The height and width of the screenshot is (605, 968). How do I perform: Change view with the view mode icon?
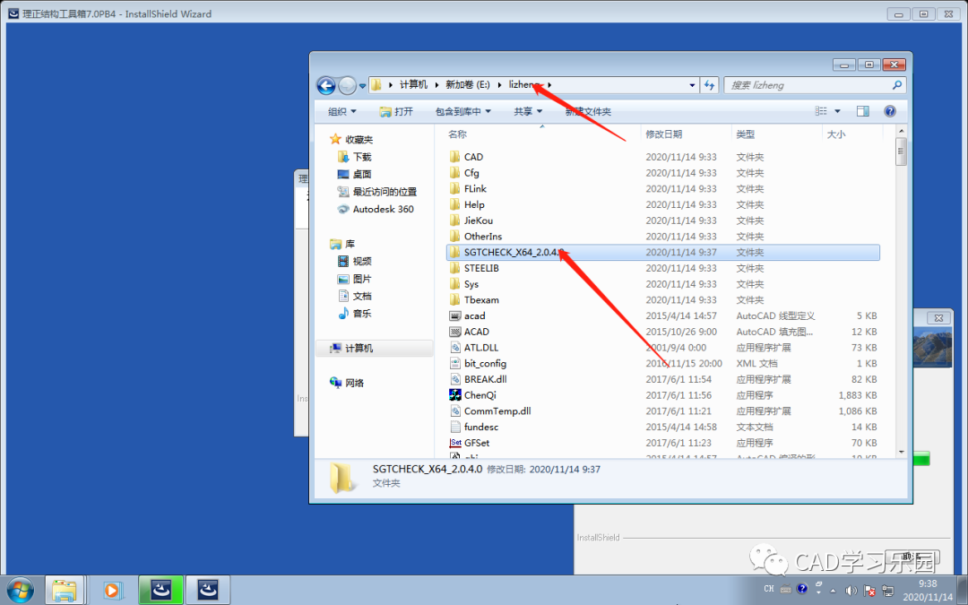click(x=821, y=111)
